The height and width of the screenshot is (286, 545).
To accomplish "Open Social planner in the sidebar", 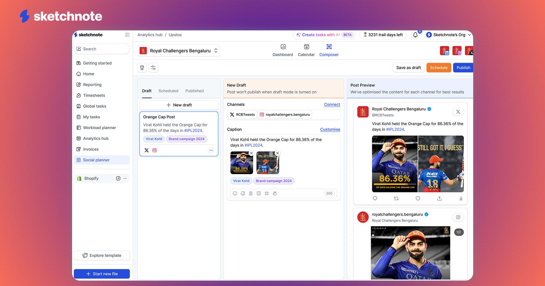I will click(x=102, y=160).
